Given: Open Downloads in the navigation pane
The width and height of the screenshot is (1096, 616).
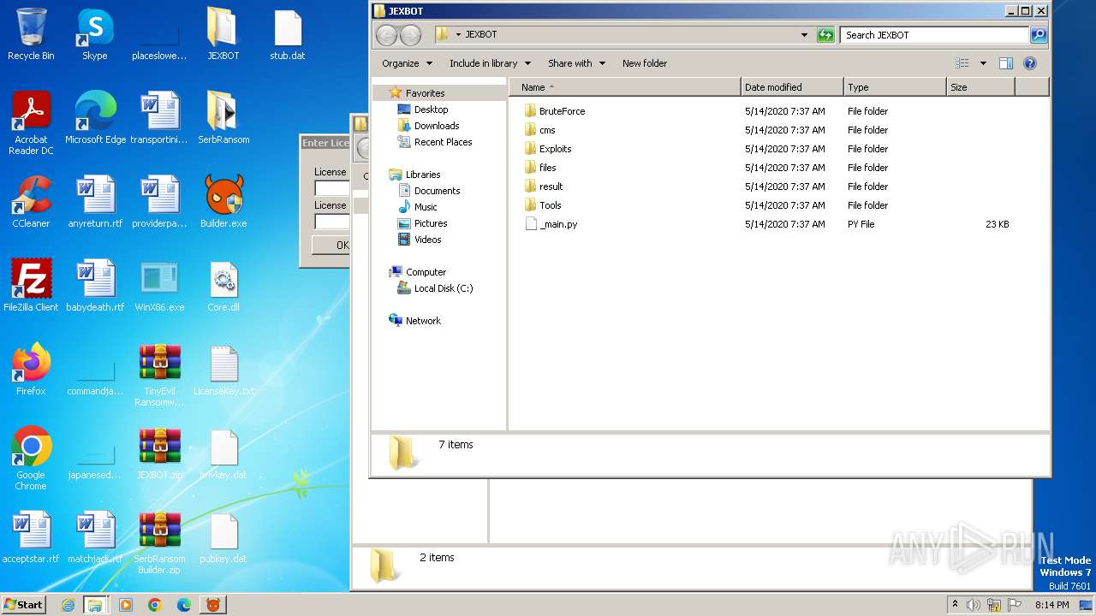Looking at the screenshot, I should click(437, 126).
